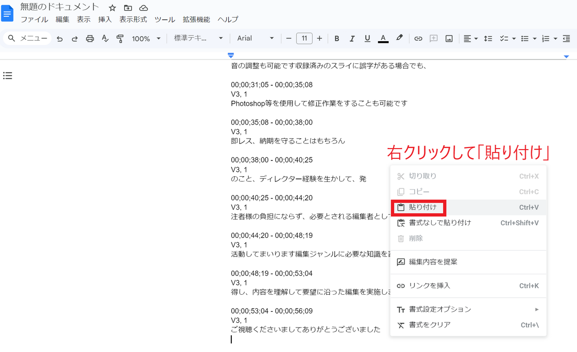Choose 書式をクリア in context menu

point(468,325)
